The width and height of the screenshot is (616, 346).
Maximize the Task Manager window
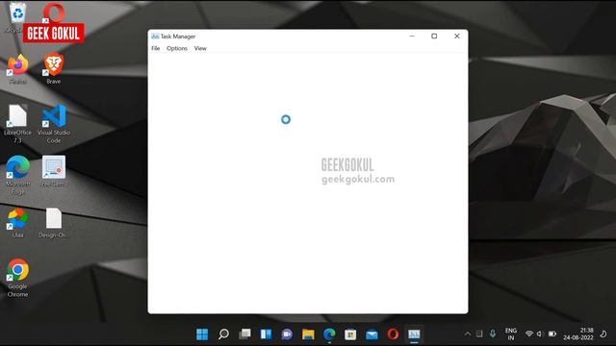pyautogui.click(x=434, y=37)
